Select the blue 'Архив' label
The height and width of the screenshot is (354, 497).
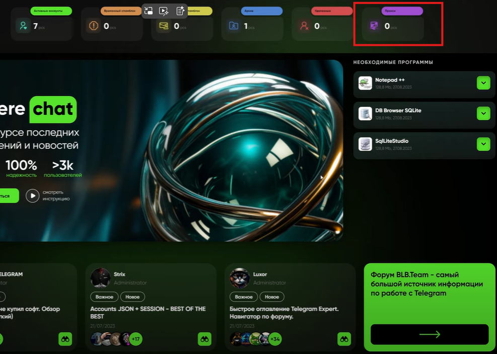pyautogui.click(x=261, y=11)
